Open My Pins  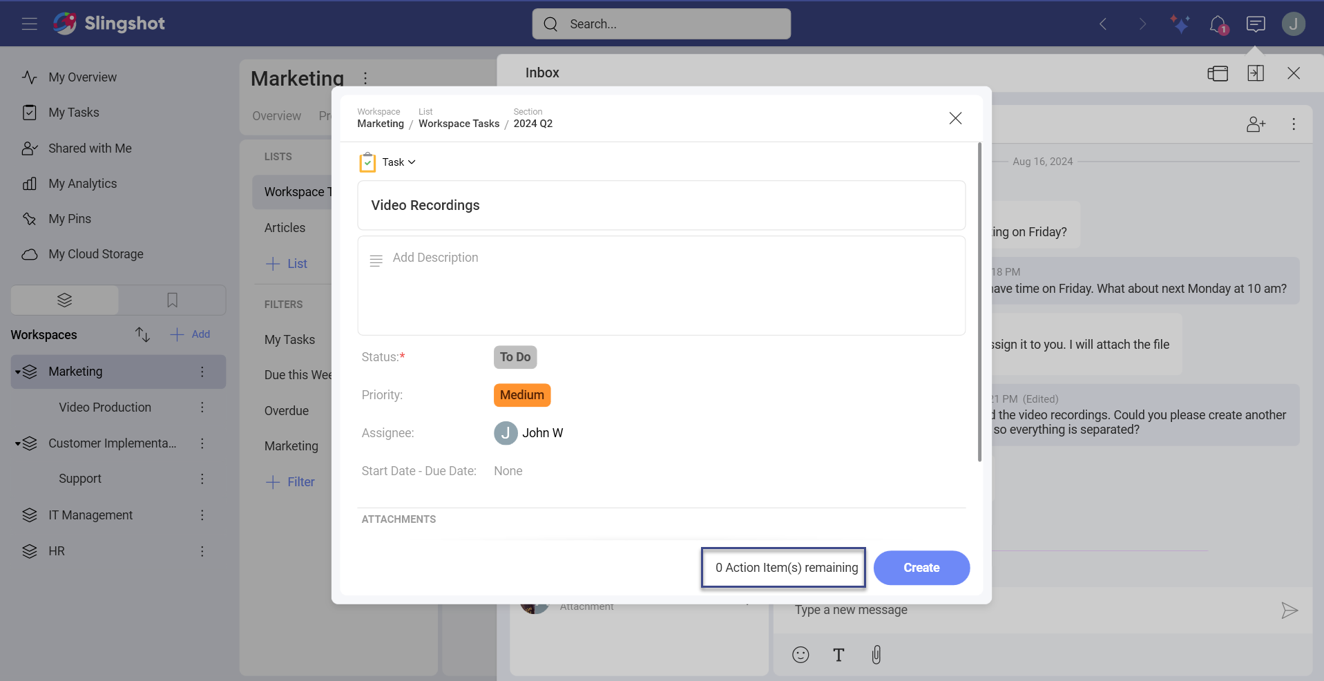pyautogui.click(x=70, y=219)
